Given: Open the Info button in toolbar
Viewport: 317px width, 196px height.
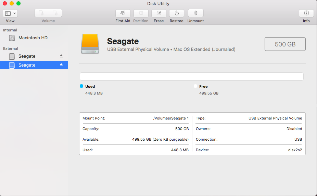Looking at the screenshot, I should coord(306,13).
